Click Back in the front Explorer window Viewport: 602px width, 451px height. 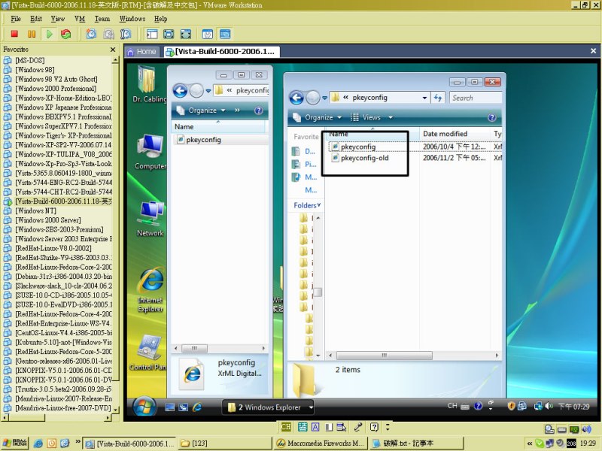(296, 98)
